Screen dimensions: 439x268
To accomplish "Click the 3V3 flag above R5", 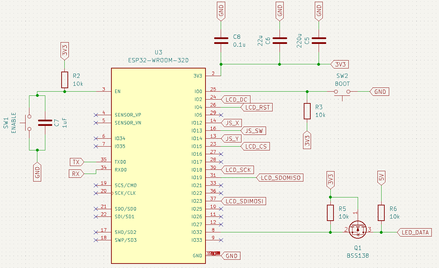I will [x=330, y=179].
